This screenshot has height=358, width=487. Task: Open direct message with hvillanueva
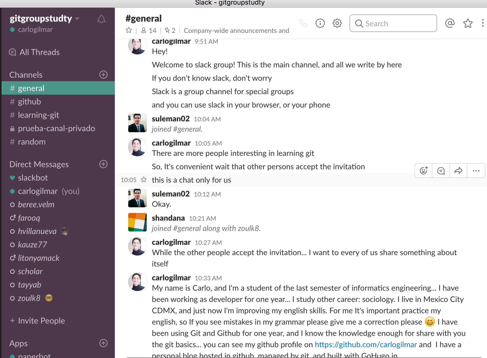click(58, 231)
